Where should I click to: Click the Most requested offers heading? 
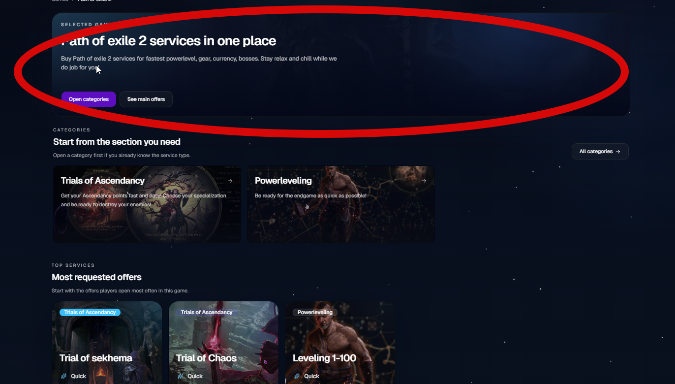96,277
